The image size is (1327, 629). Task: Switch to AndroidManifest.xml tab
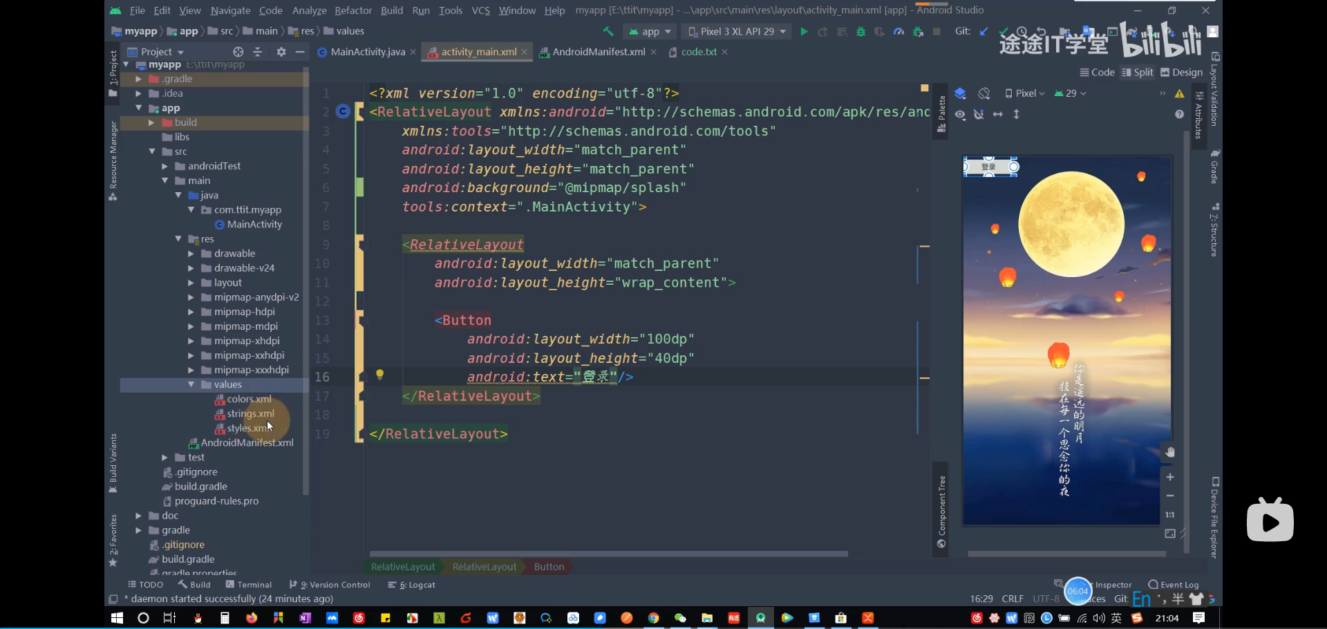coord(599,52)
